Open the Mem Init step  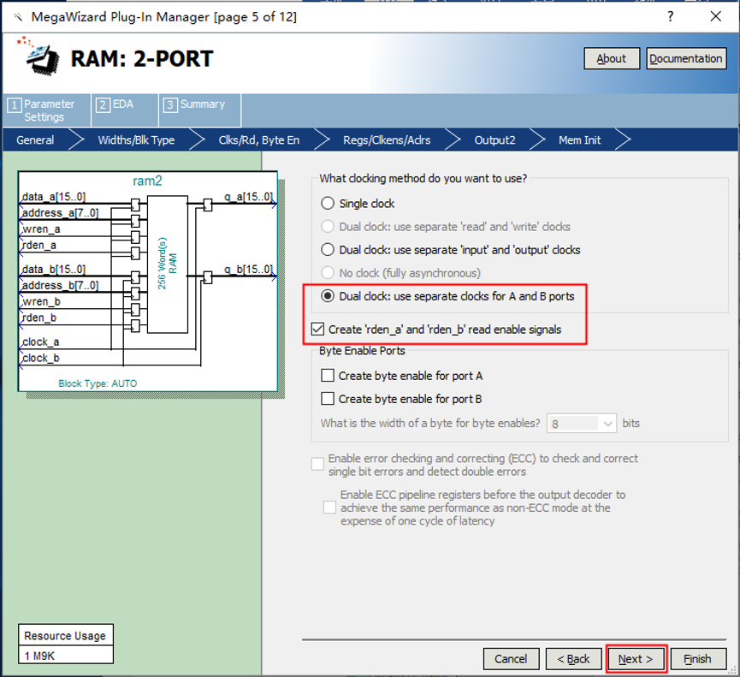[579, 140]
